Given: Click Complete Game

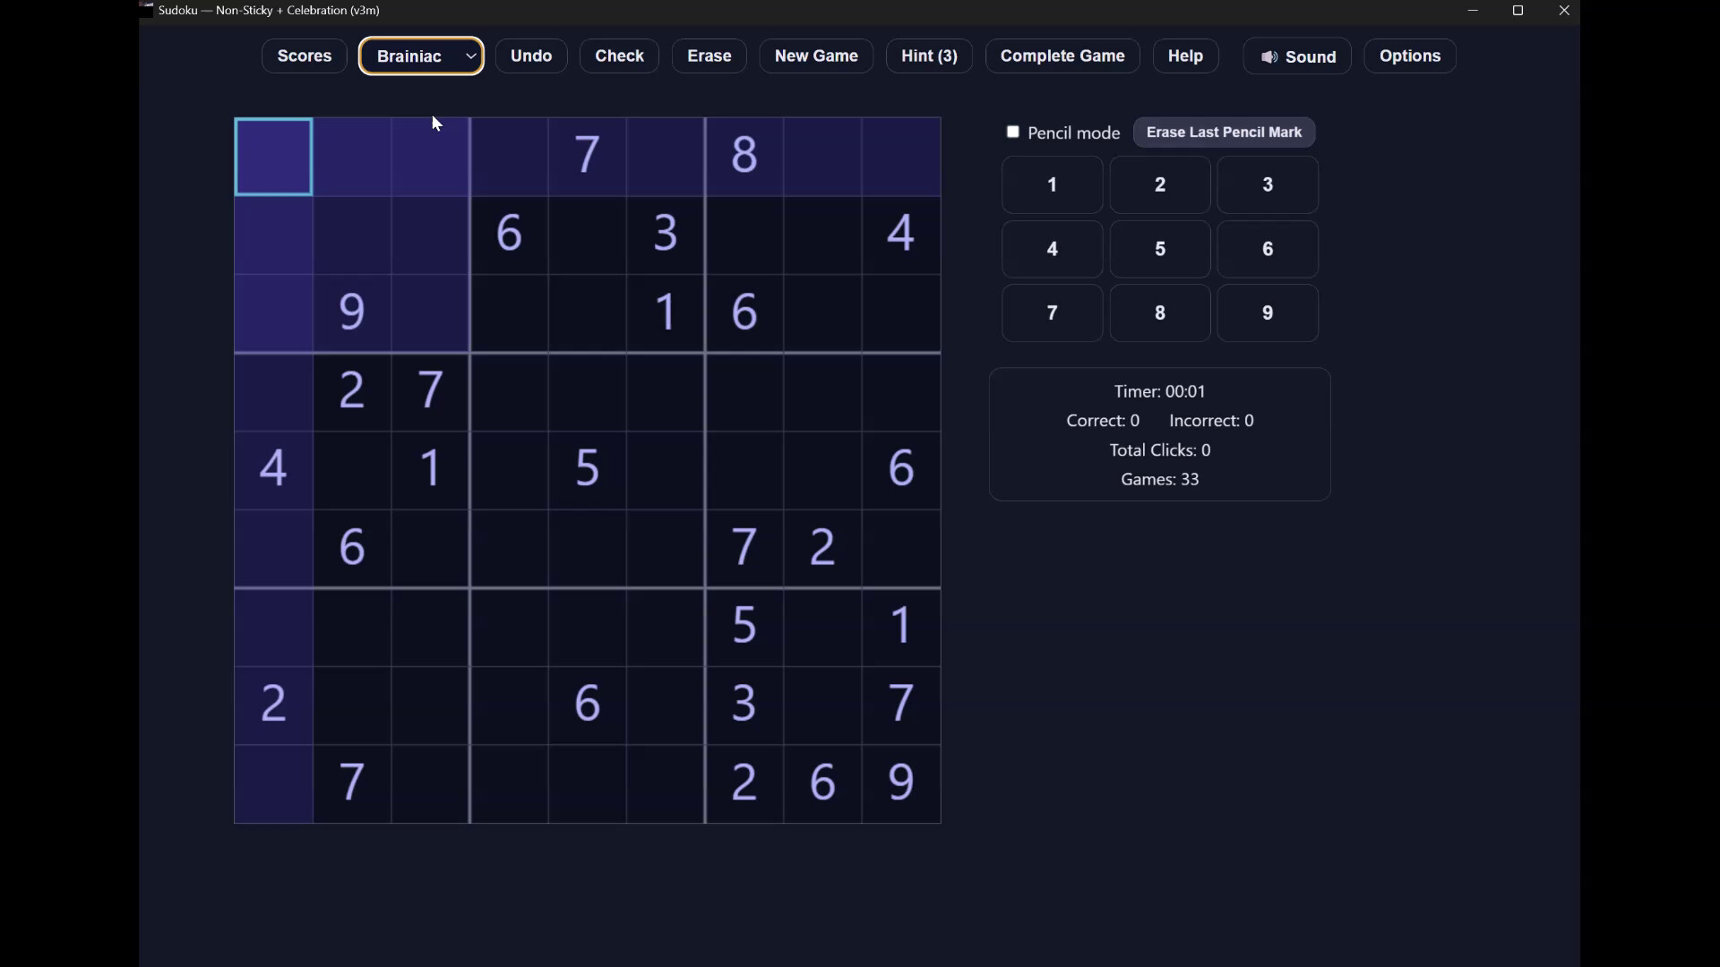Looking at the screenshot, I should pyautogui.click(x=1062, y=56).
